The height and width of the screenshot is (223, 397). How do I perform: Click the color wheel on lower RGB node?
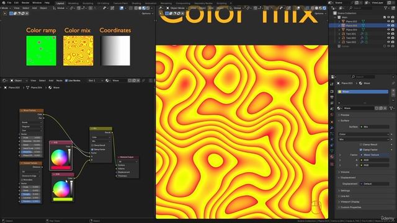point(61,189)
